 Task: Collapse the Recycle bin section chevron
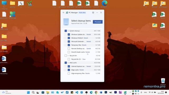68,56
